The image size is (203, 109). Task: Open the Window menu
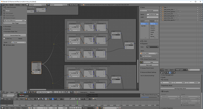tap(18, 5)
